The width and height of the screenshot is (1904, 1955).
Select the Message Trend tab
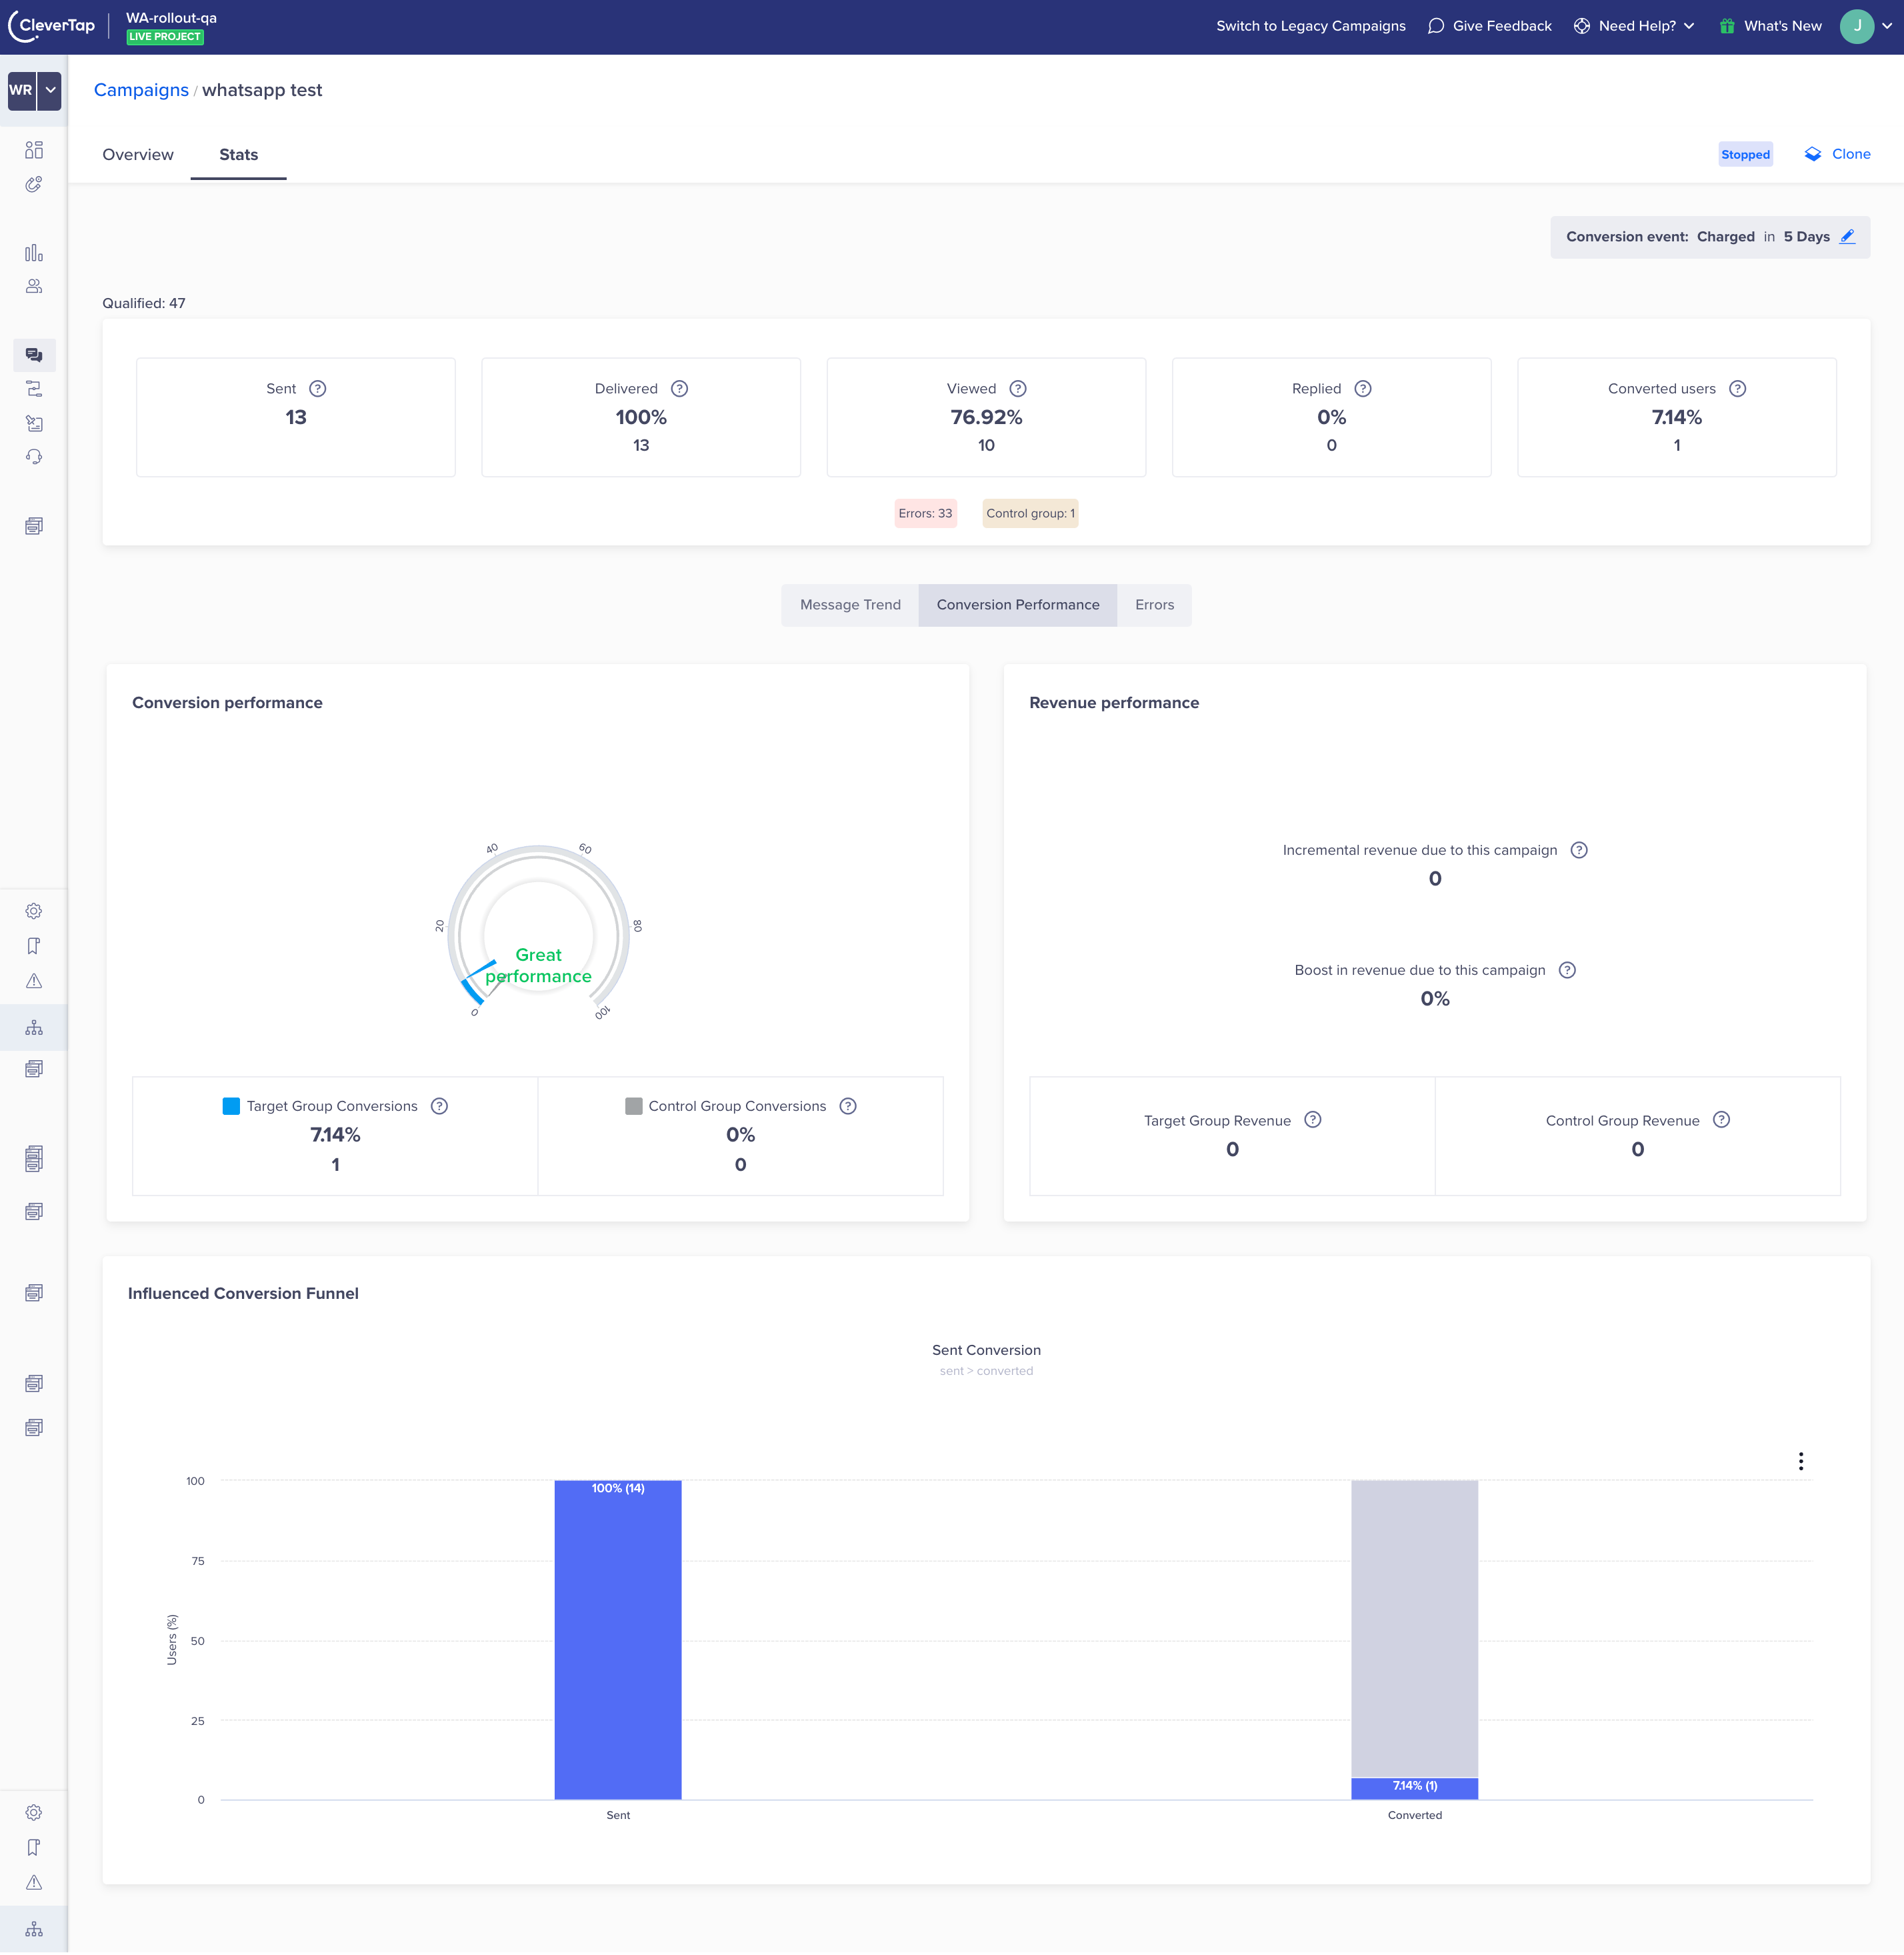pos(850,605)
